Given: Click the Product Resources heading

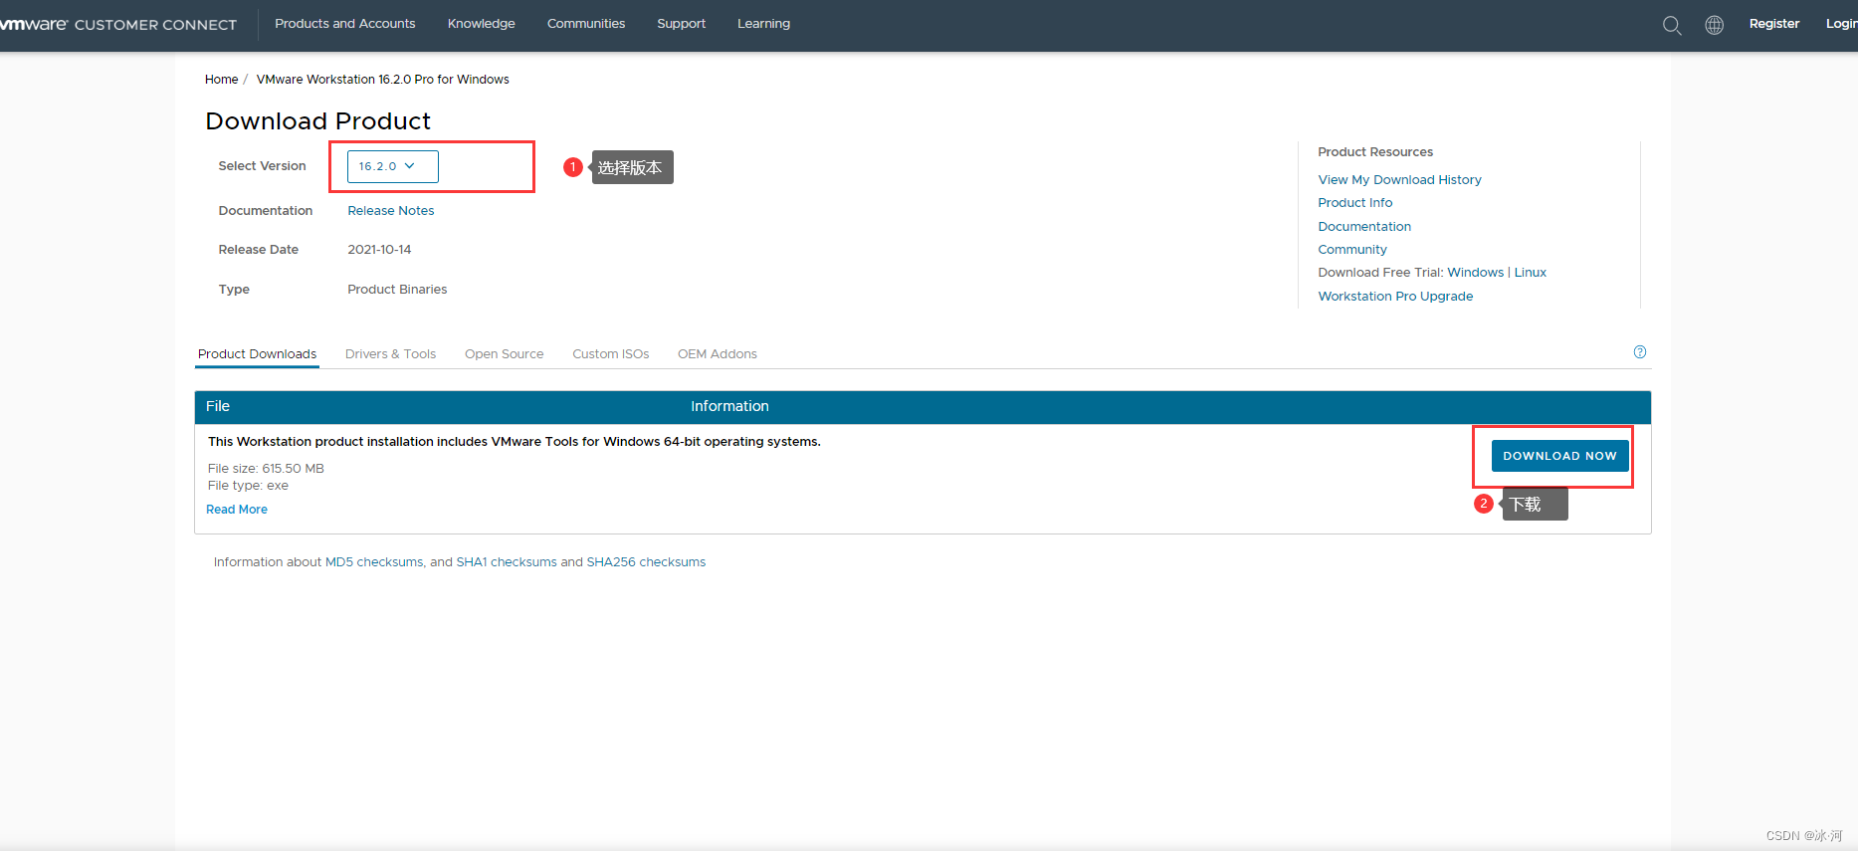Looking at the screenshot, I should (x=1375, y=152).
